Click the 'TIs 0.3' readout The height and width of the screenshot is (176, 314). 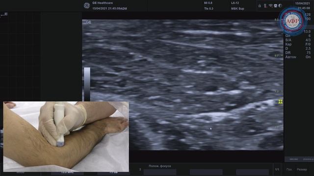coord(209,9)
